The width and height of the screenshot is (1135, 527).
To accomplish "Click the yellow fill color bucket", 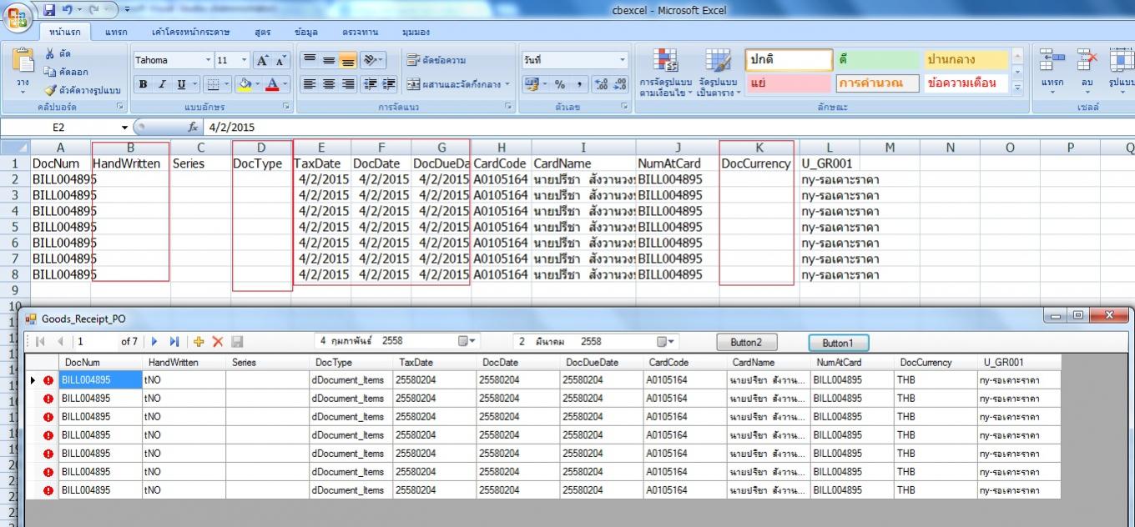I will click(x=245, y=84).
